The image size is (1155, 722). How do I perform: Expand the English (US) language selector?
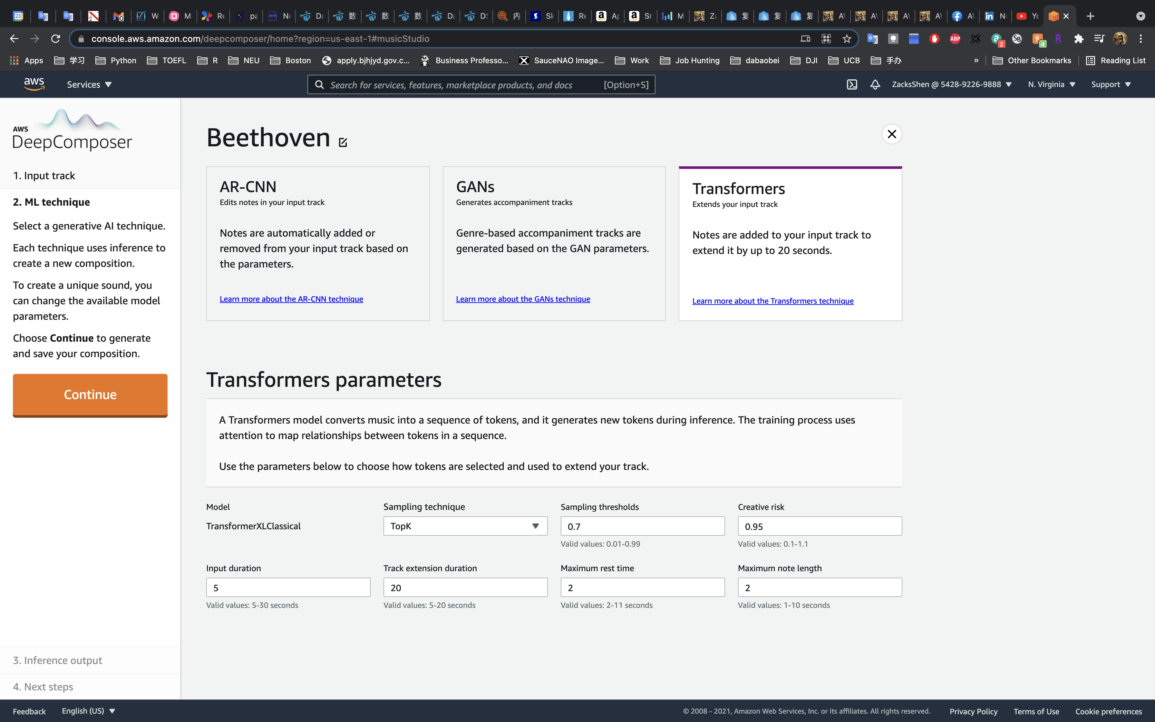pos(88,710)
